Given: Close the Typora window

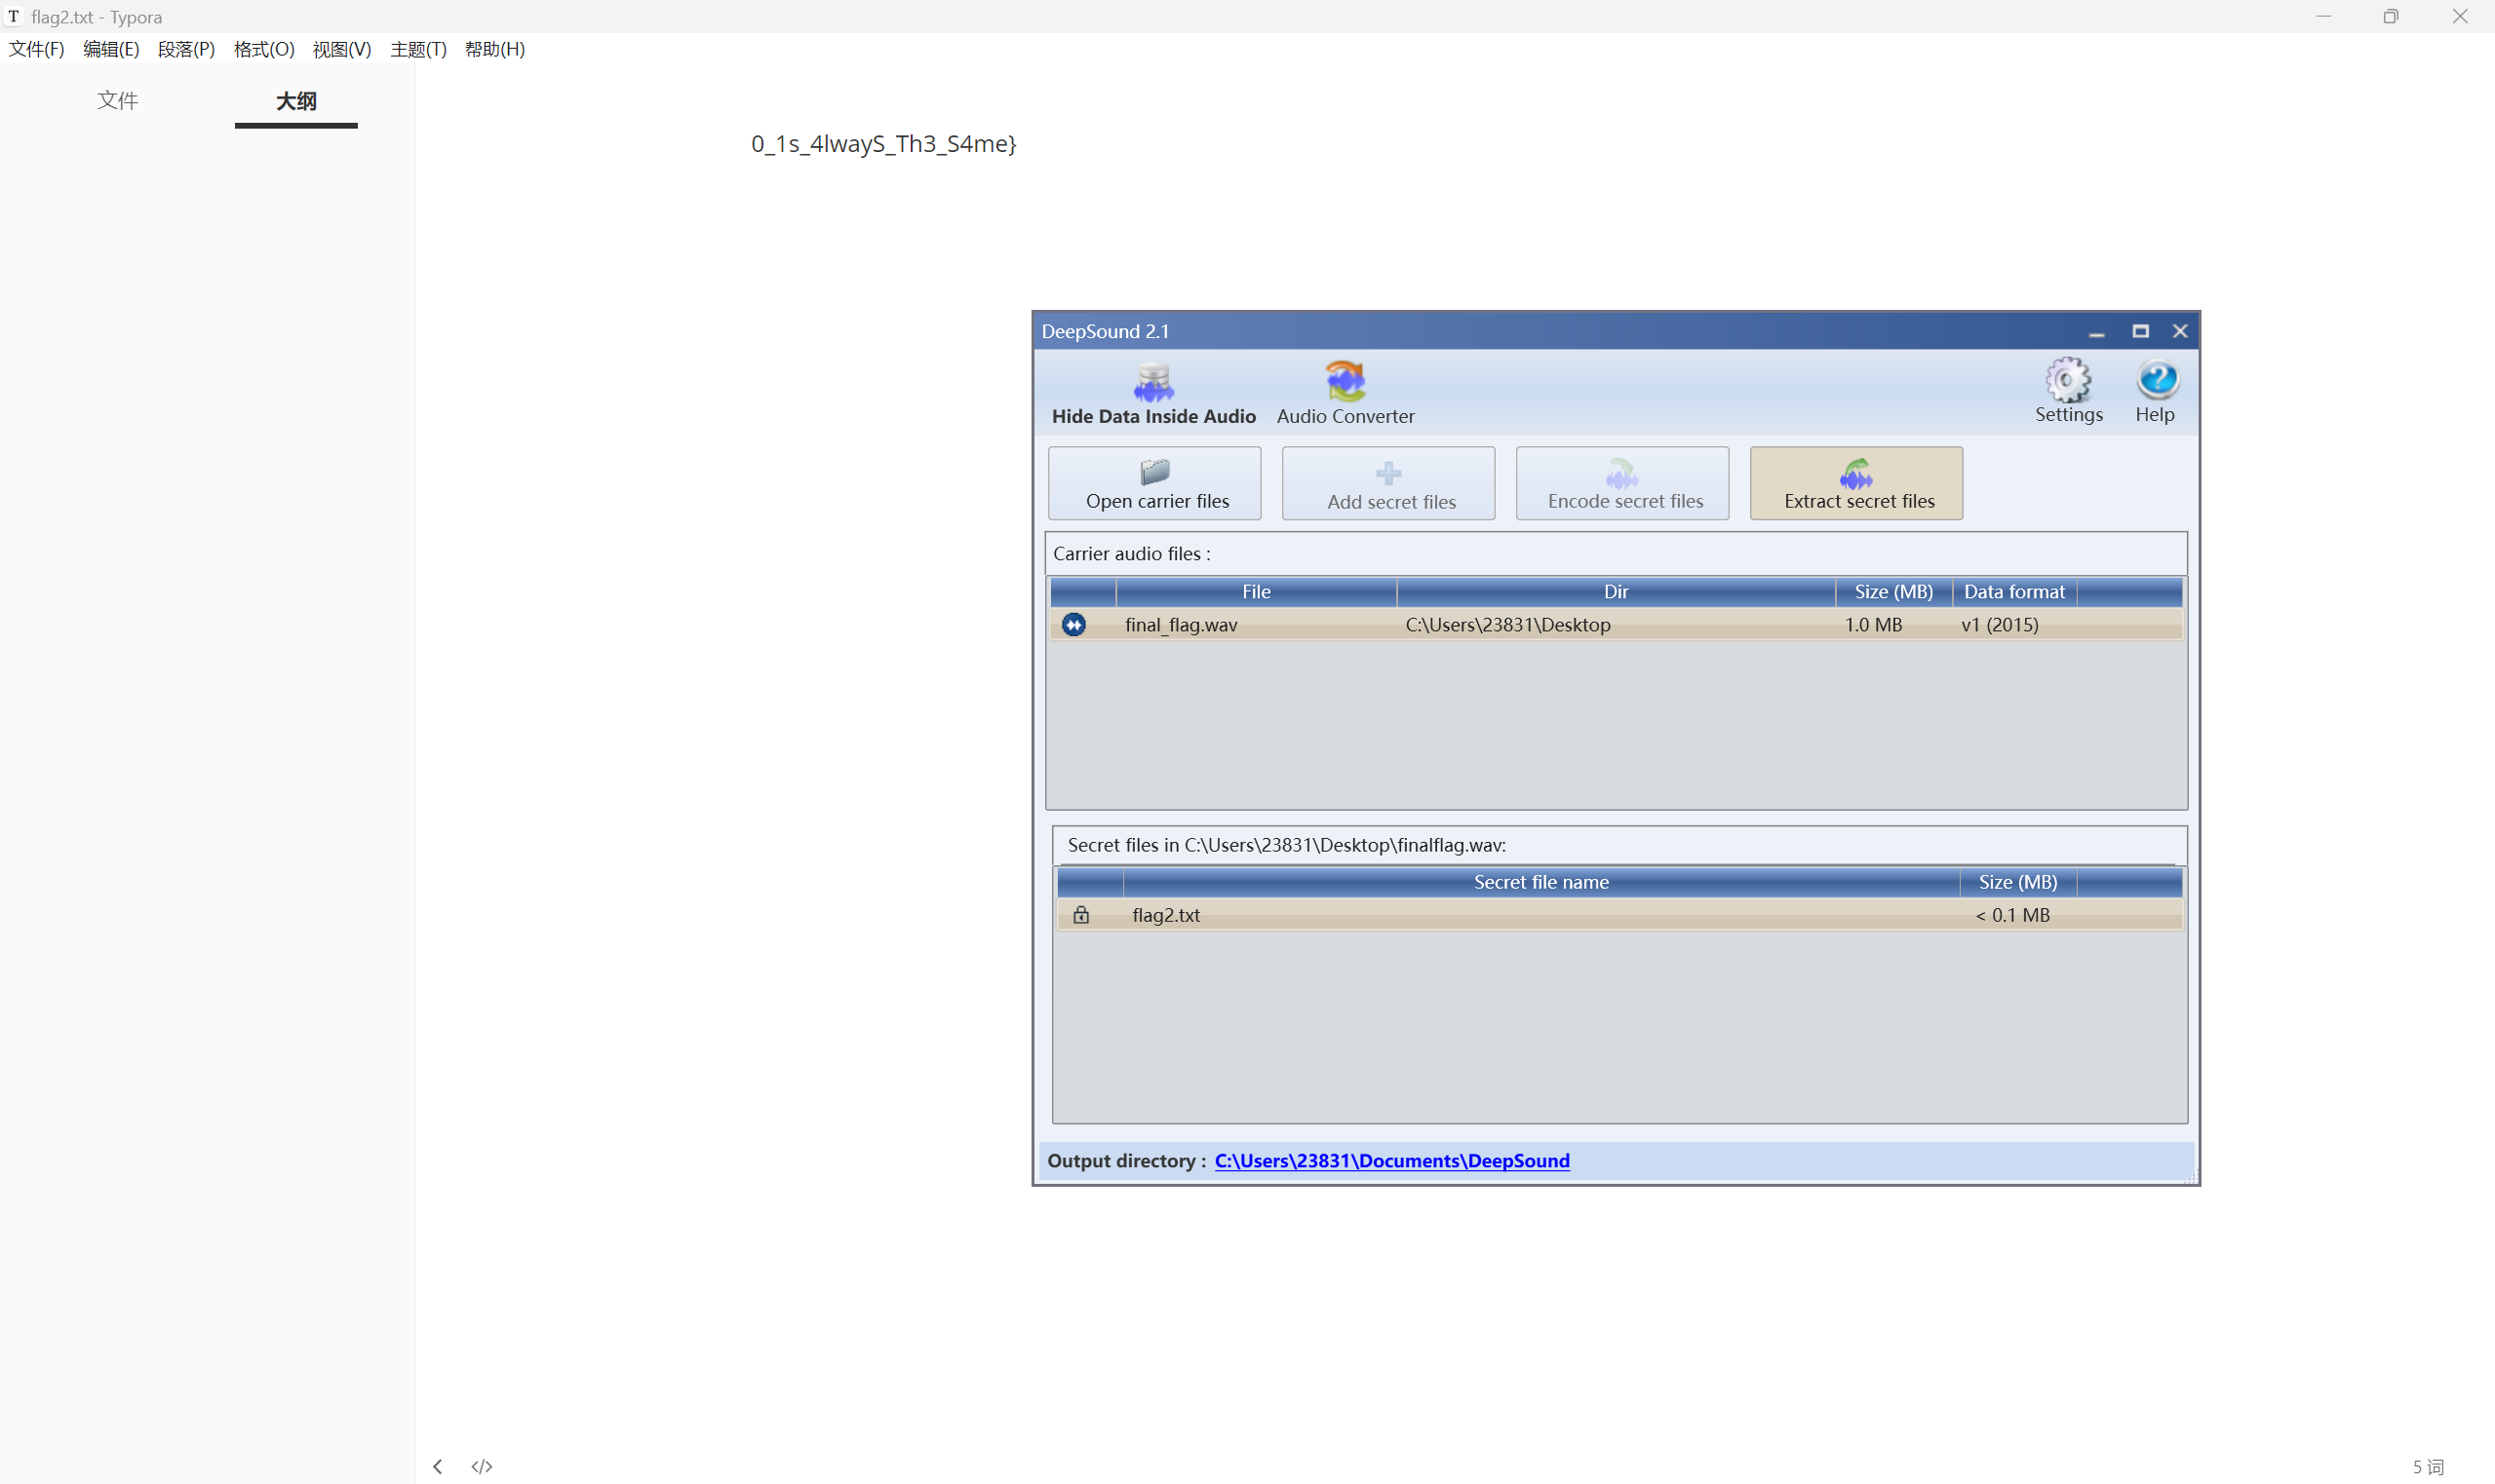Looking at the screenshot, I should pyautogui.click(x=2460, y=16).
